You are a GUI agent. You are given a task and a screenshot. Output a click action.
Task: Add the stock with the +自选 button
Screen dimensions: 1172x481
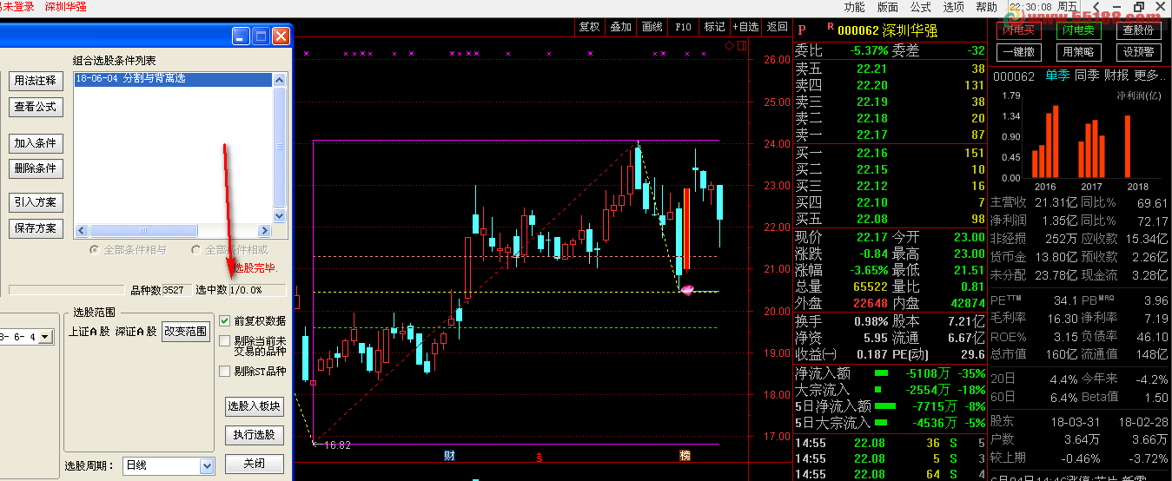[745, 27]
